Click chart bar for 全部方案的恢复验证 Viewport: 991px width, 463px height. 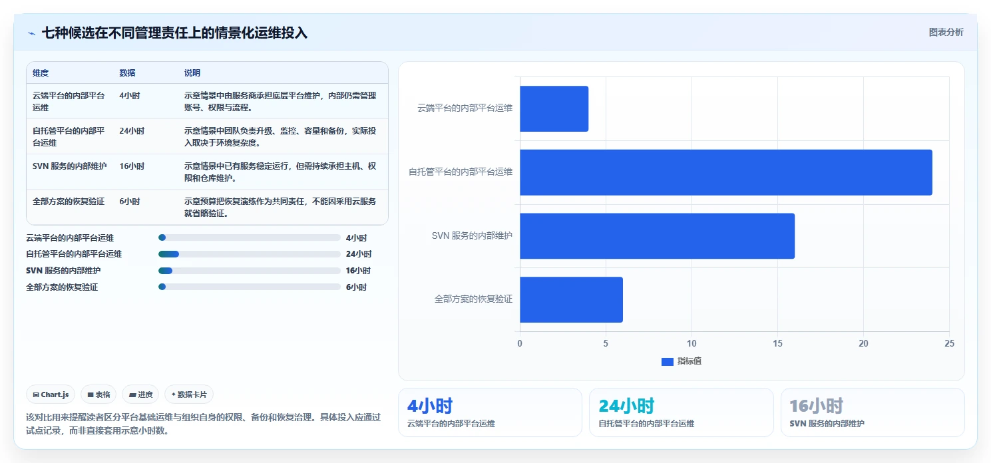pyautogui.click(x=572, y=299)
